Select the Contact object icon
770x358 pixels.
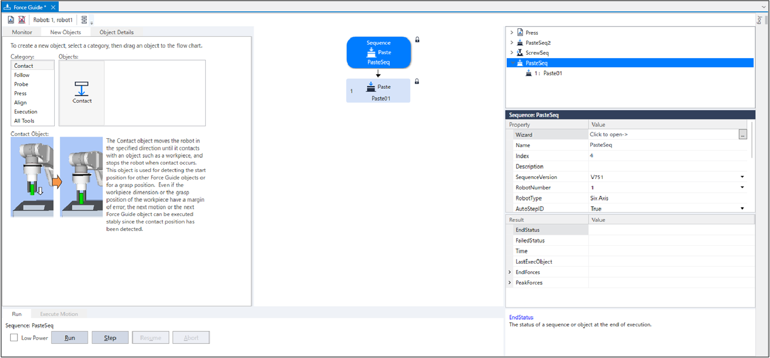tap(82, 92)
